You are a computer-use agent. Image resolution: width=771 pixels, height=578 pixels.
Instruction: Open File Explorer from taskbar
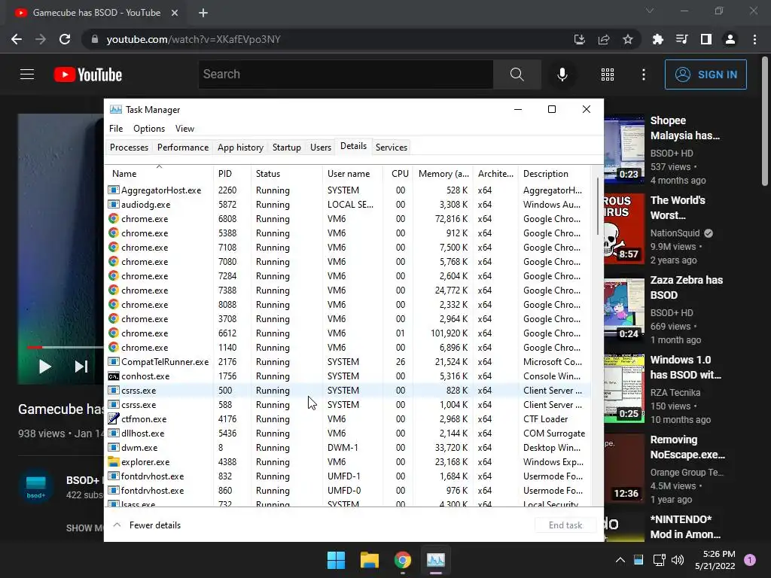[369, 560]
